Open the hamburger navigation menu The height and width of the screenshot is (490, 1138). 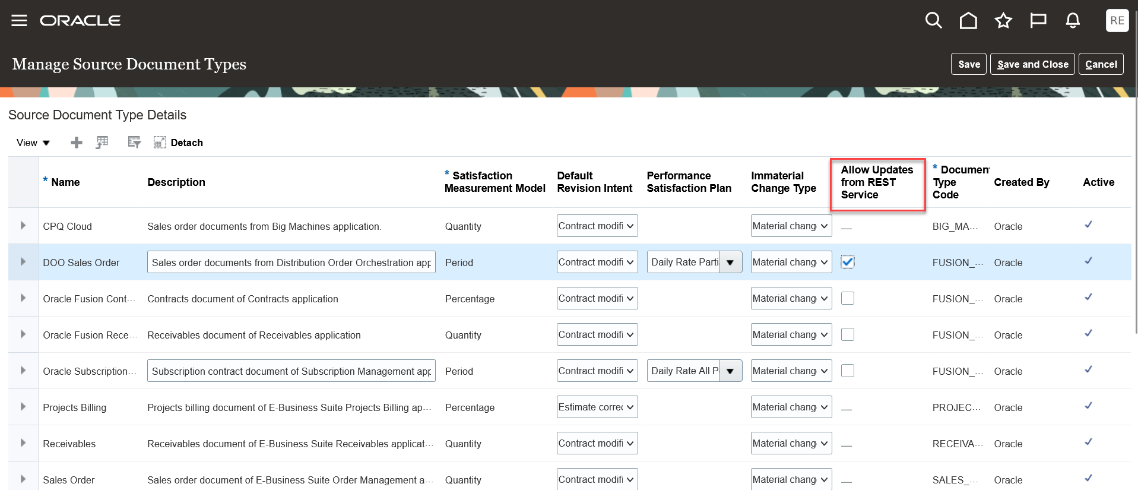[x=20, y=21]
